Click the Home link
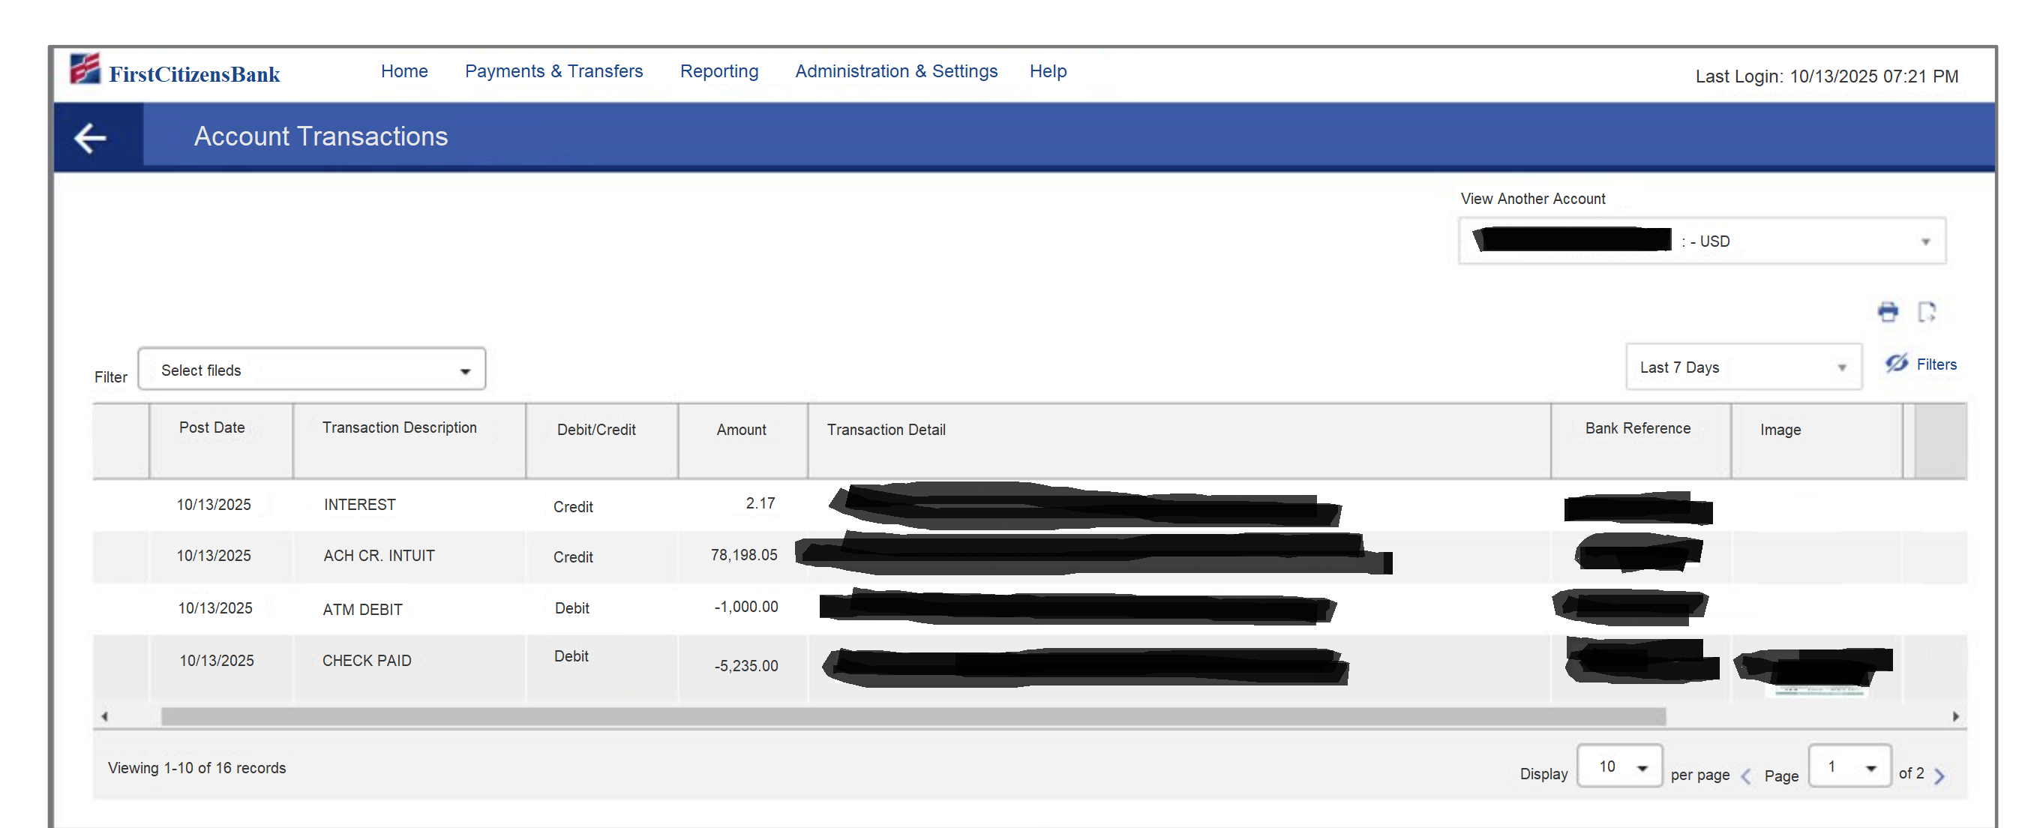 403,71
